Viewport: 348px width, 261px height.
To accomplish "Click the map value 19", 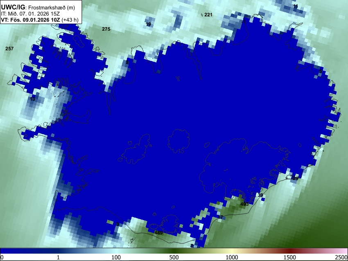I will click(149, 24).
